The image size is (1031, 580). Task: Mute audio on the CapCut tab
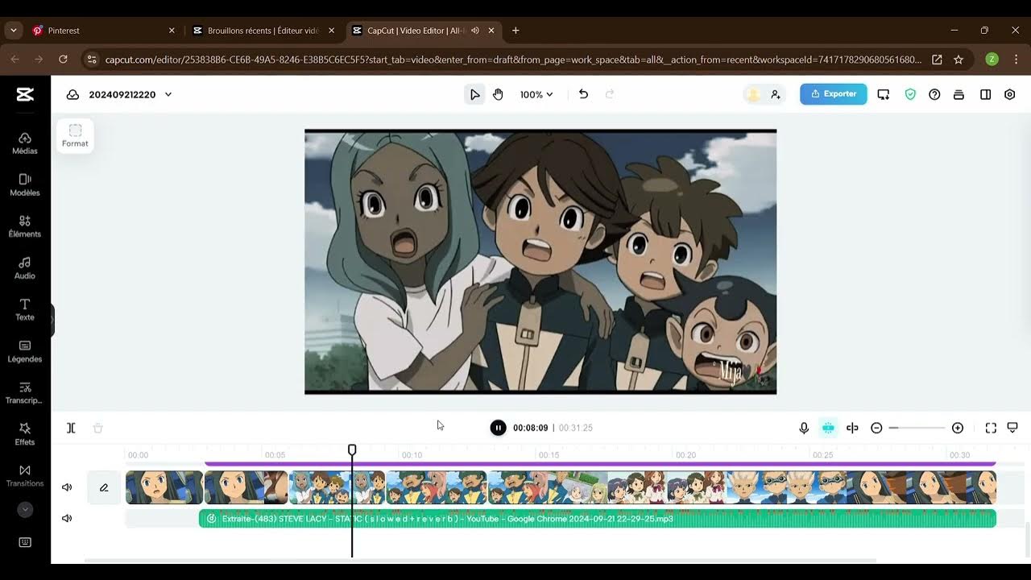point(475,31)
